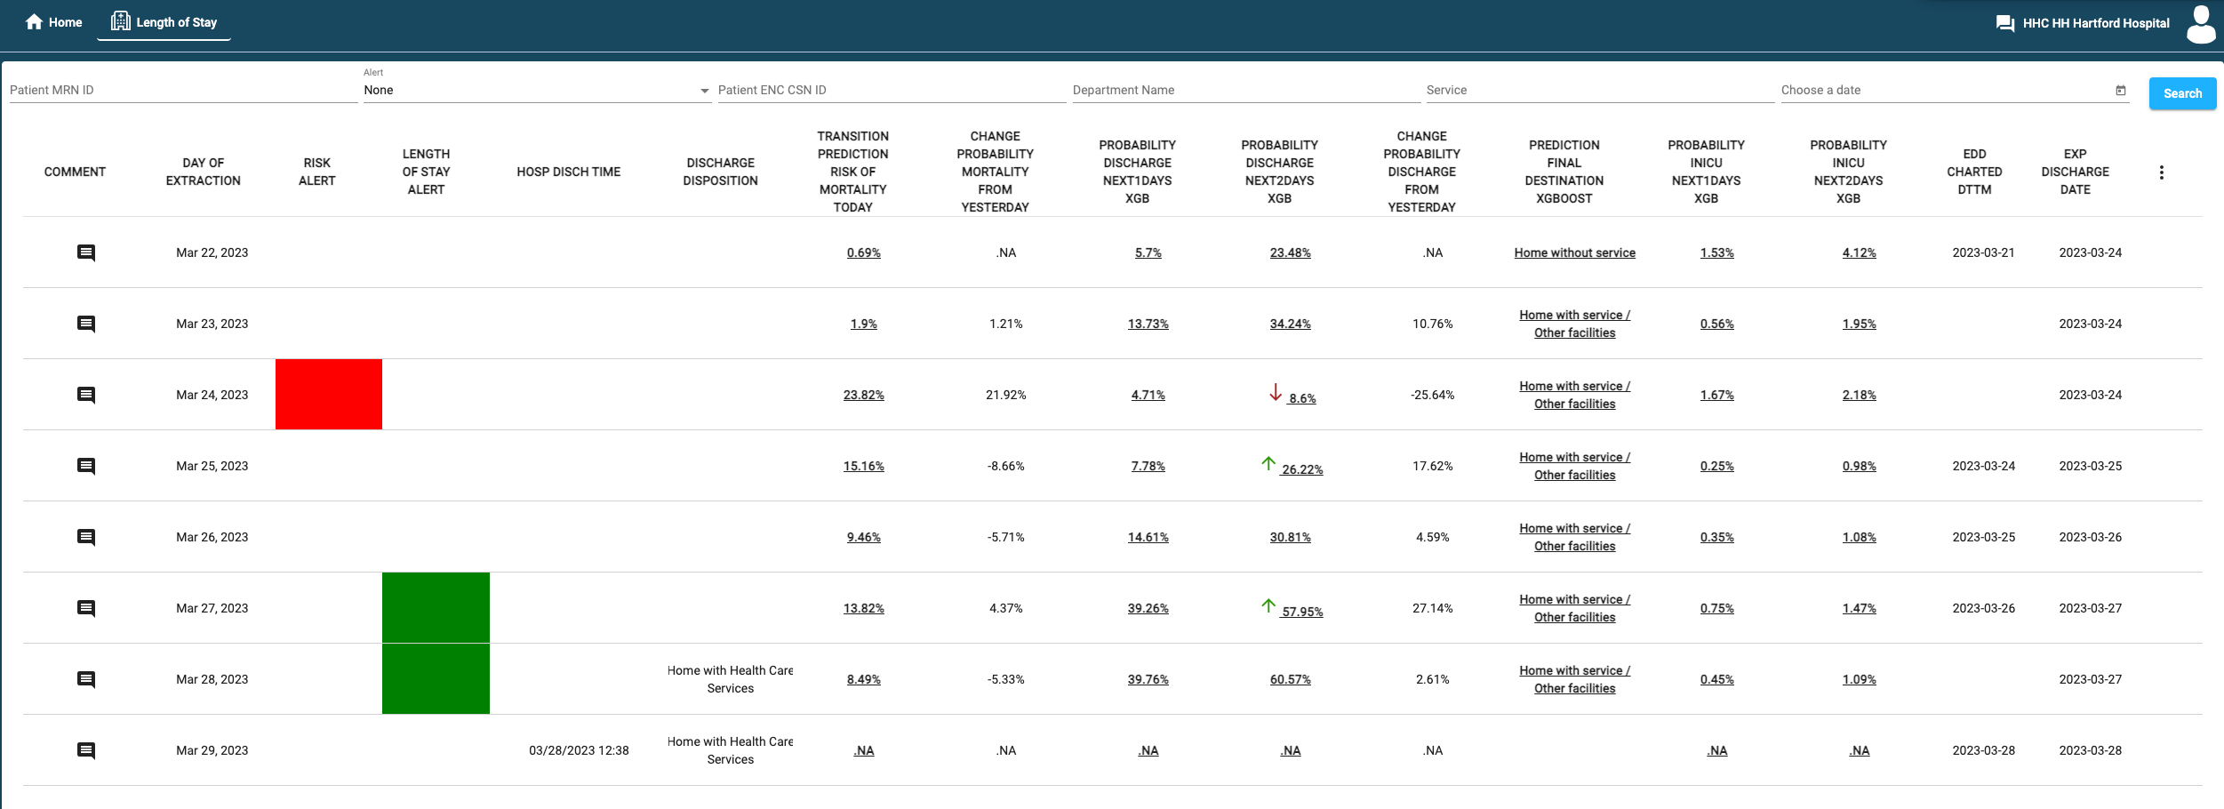
Task: Select the Length of Stay tab
Action: pyautogui.click(x=164, y=22)
